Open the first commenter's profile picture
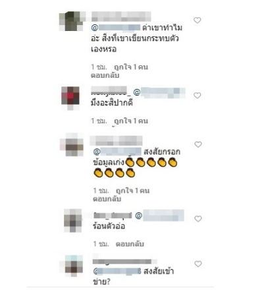The width and height of the screenshot is (266, 290). click(x=72, y=21)
